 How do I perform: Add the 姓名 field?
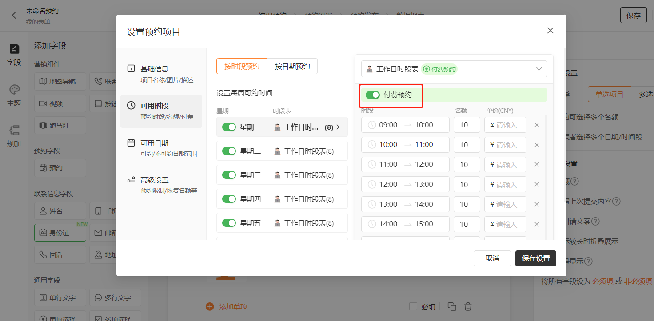[x=60, y=211]
